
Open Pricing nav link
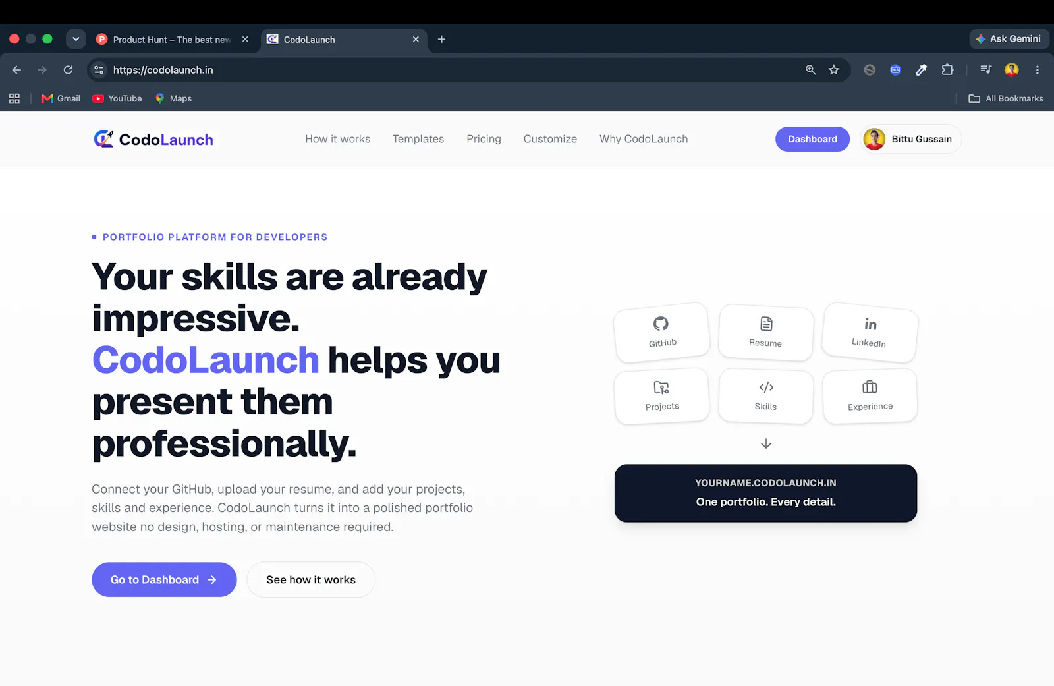[x=484, y=139]
